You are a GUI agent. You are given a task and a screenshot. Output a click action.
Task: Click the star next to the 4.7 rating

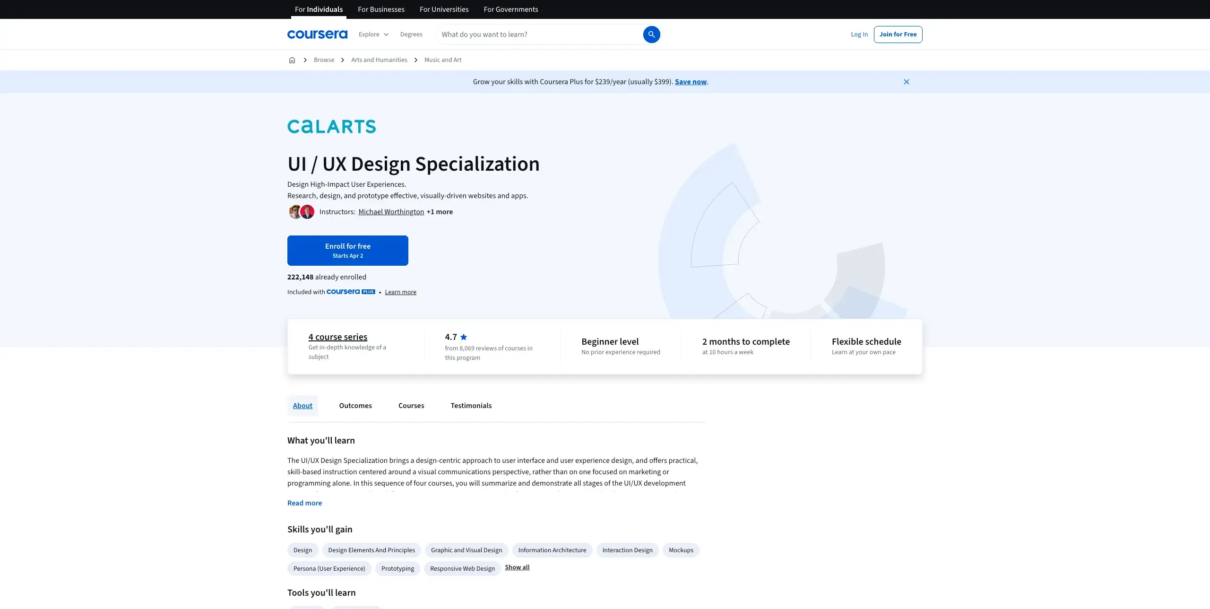click(x=463, y=337)
